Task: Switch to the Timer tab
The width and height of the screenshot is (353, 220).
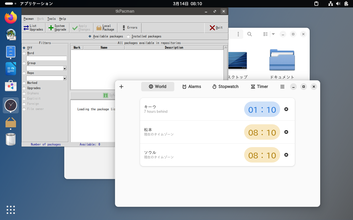Action: pyautogui.click(x=259, y=87)
